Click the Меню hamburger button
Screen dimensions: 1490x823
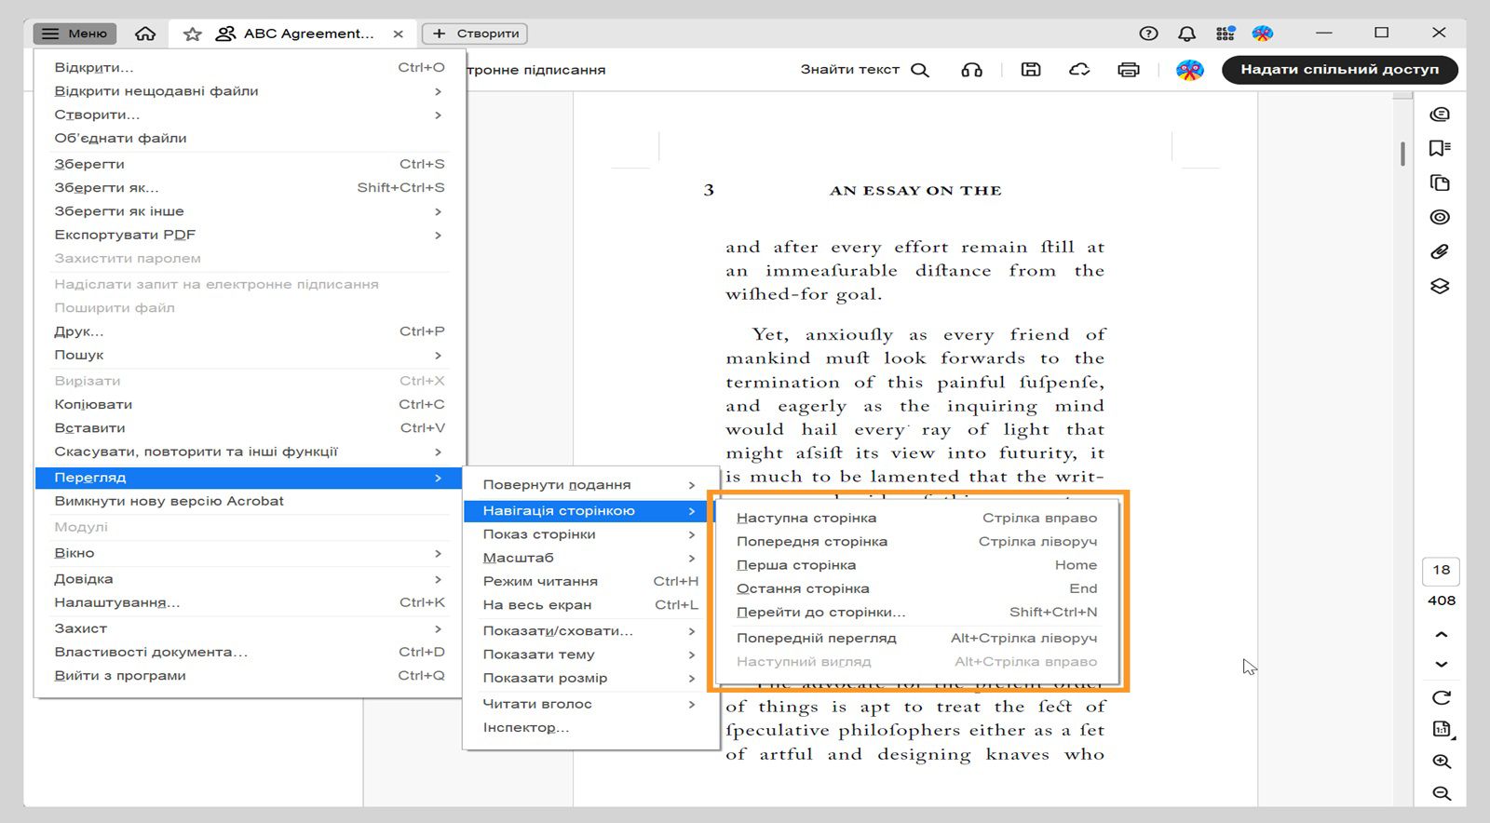point(75,34)
